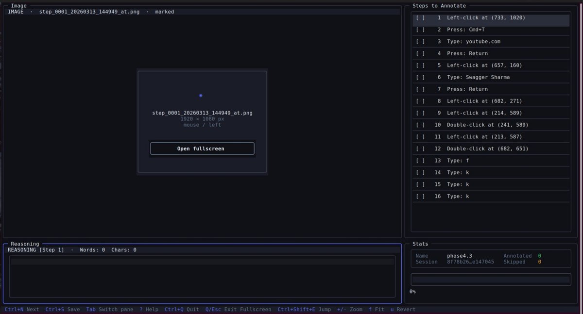This screenshot has height=314, width=583.
Task: Click the Skipped count value
Action: (539, 262)
